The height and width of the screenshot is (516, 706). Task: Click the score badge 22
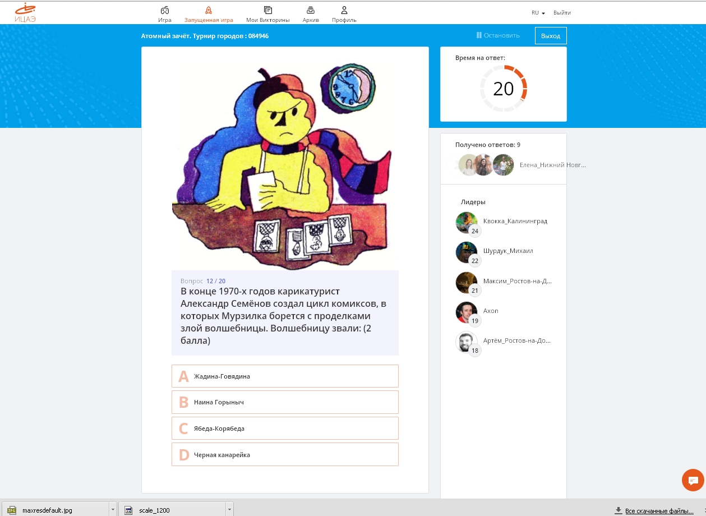[x=475, y=261]
